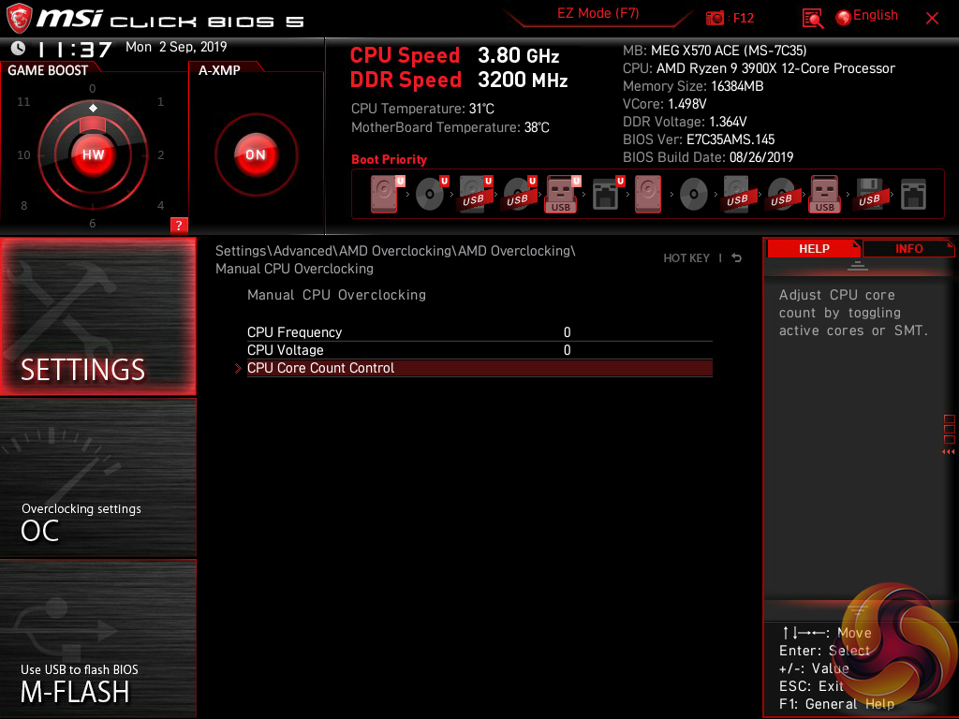Select the USB floppy boot icon

click(869, 195)
